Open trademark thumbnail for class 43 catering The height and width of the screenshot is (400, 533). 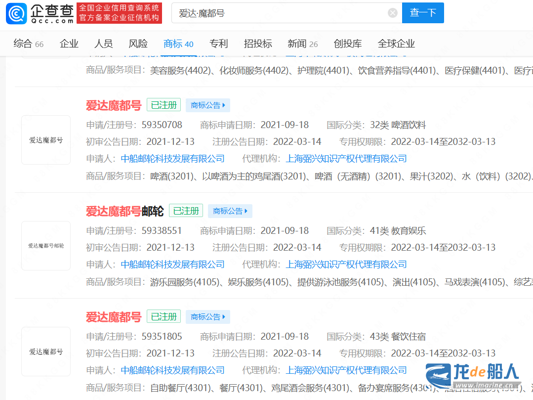46,352
